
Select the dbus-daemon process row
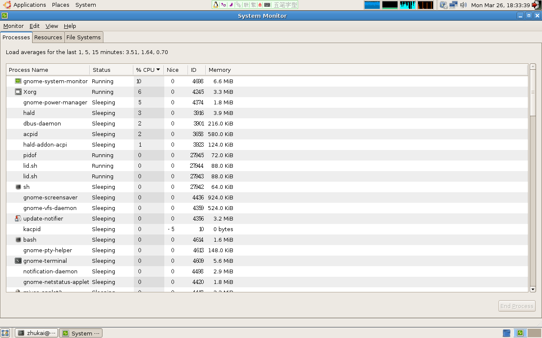point(267,123)
